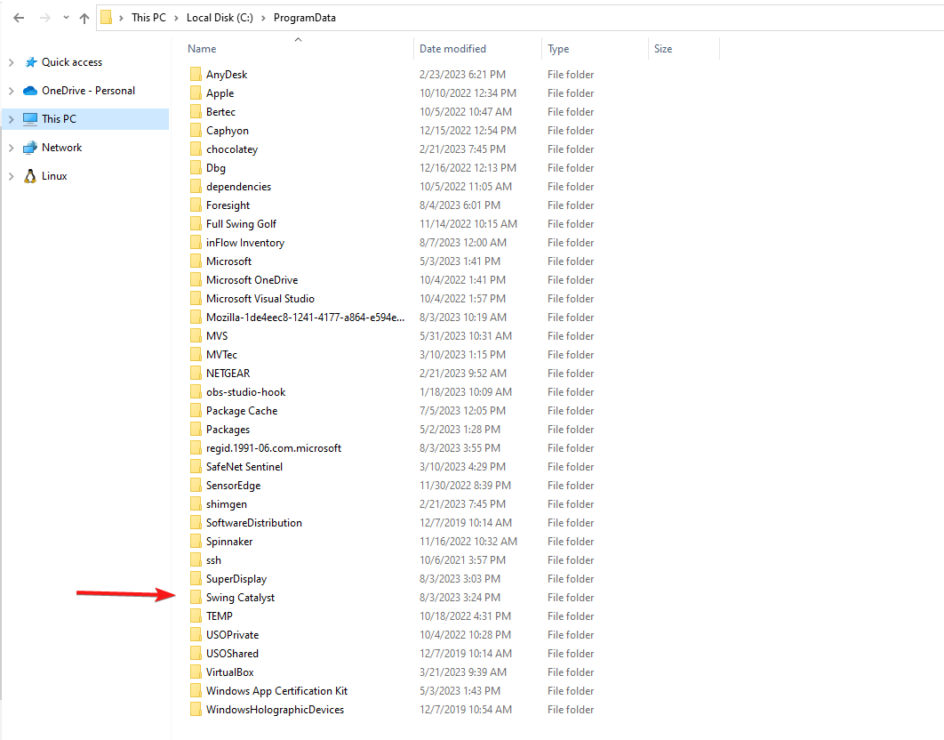Select the Microsoft Visual Studio folder icon
944x740 pixels.
pos(196,298)
